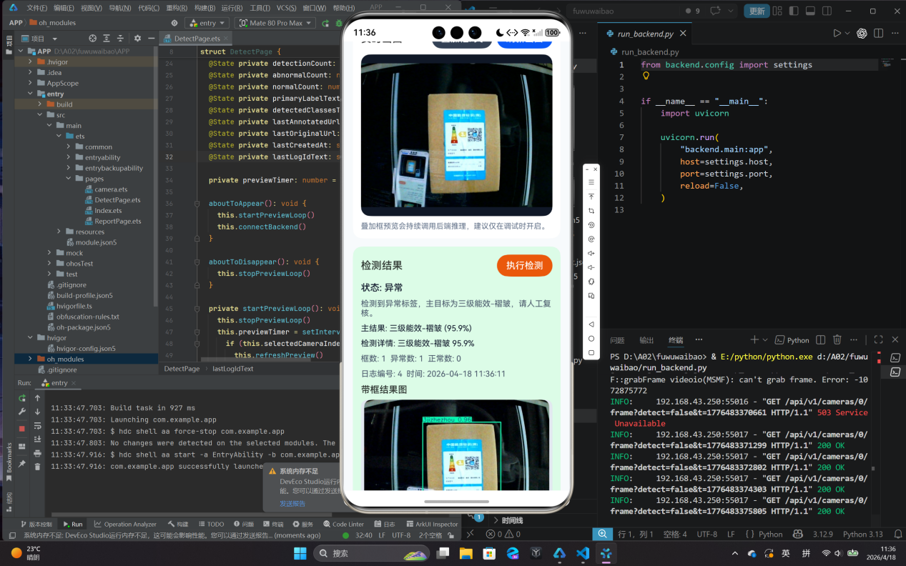
Task: Click 更新 button in VS Code title bar
Action: [757, 11]
